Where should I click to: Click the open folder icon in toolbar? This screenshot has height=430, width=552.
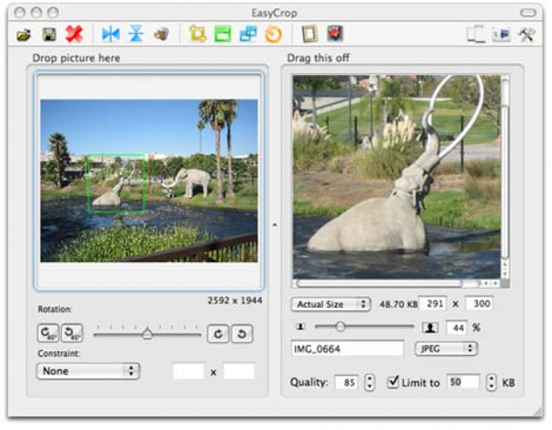(24, 35)
